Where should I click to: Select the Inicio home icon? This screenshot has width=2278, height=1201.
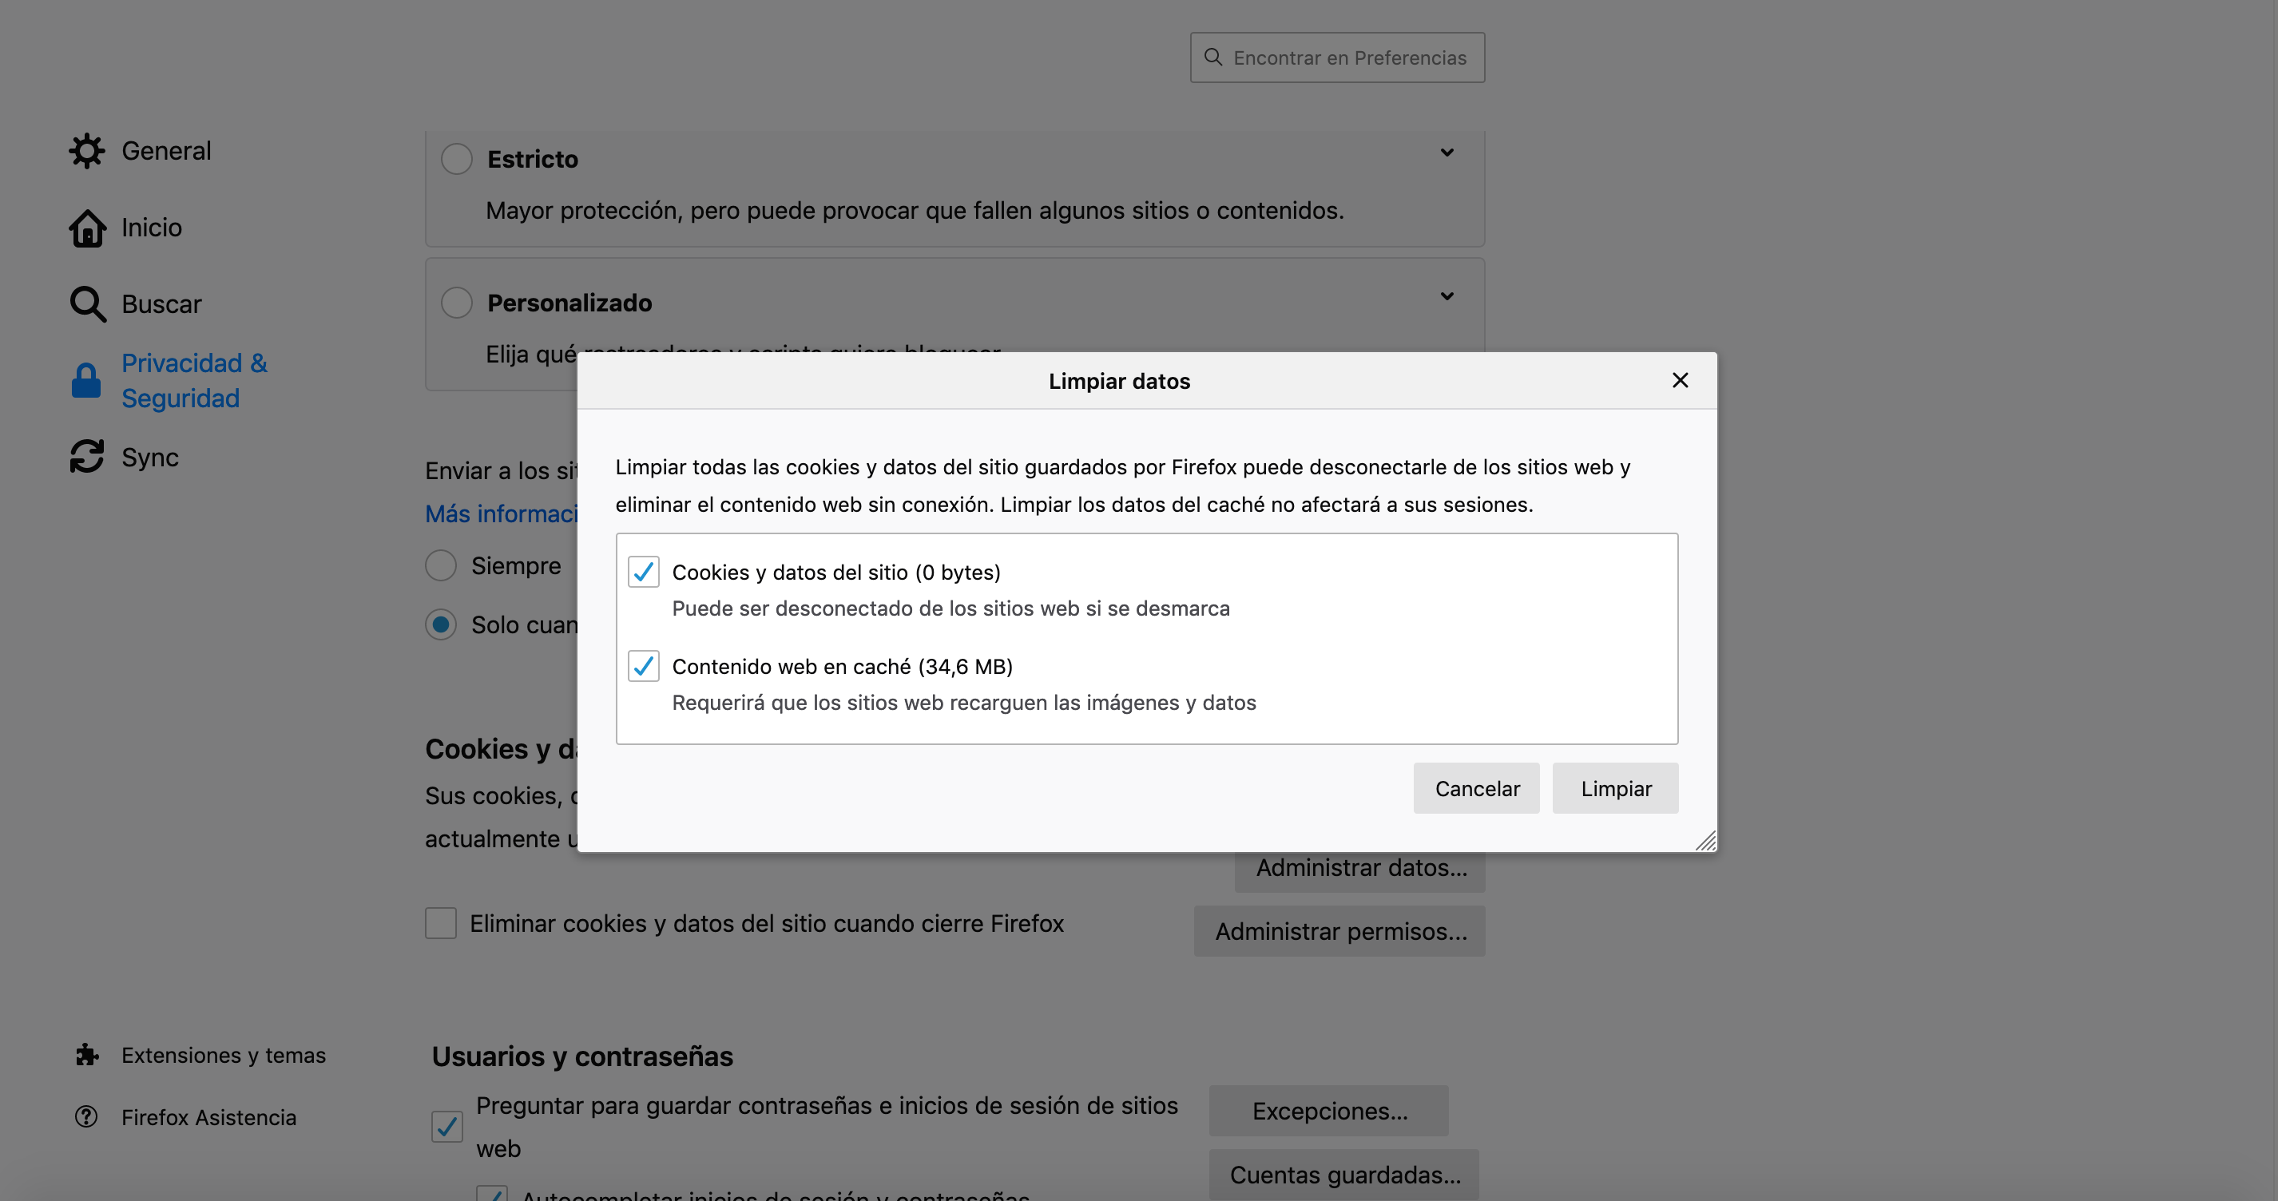point(86,228)
